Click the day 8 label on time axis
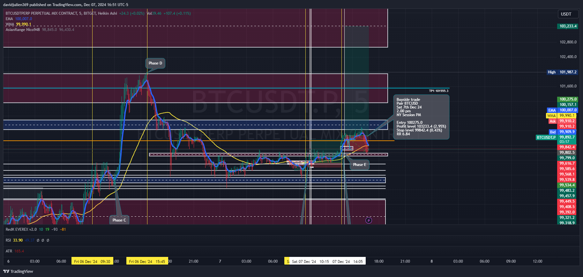This screenshot has height=277, width=583. (432, 261)
